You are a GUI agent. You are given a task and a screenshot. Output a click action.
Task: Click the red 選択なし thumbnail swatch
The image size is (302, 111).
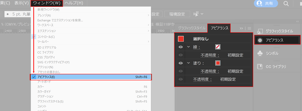(181, 39)
